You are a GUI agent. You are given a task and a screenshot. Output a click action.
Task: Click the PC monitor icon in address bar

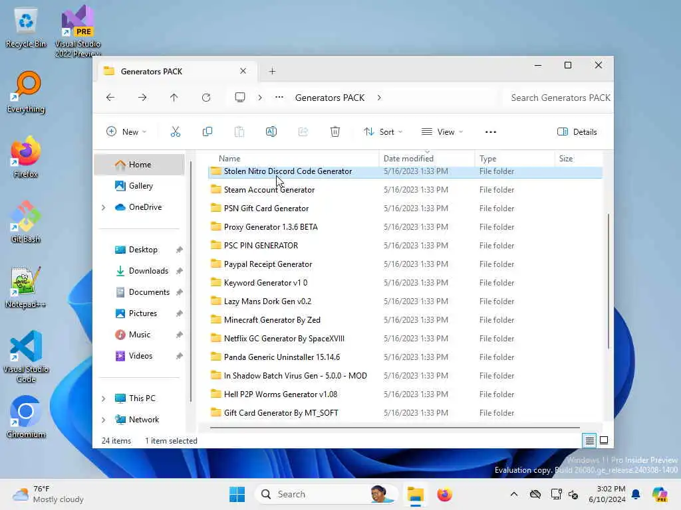239,97
